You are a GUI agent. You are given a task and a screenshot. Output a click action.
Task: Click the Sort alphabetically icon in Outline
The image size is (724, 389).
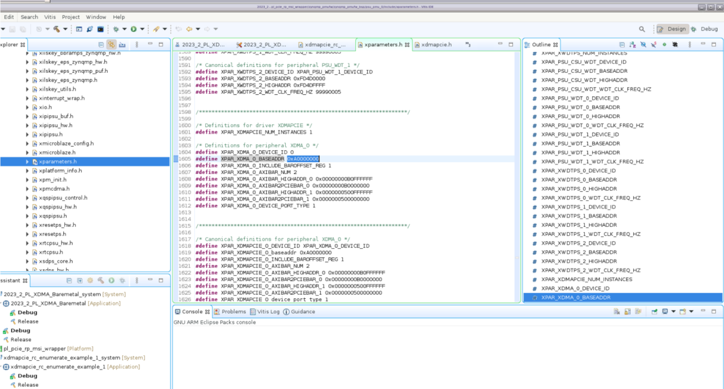click(632, 45)
